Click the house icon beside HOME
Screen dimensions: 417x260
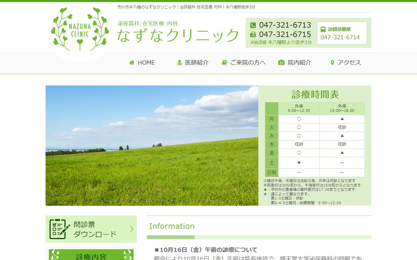tap(132, 63)
